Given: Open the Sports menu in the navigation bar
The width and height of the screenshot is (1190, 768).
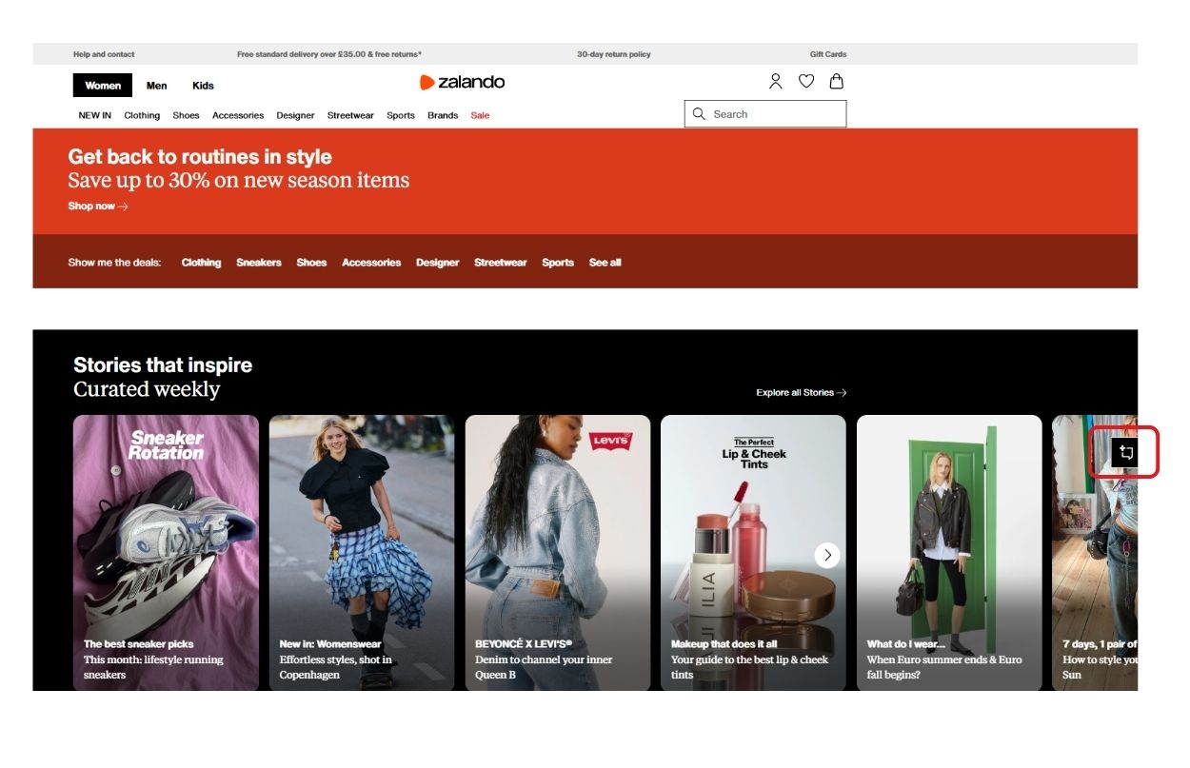Looking at the screenshot, I should (x=401, y=115).
